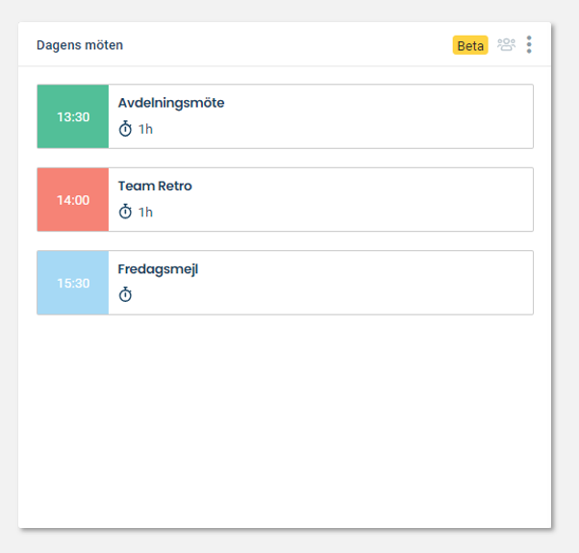579x553 pixels.
Task: Click the stopwatch icon under Team Retro
Action: pyautogui.click(x=125, y=212)
